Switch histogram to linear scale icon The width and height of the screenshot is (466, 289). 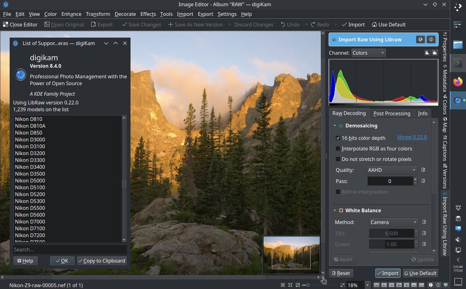click(x=428, y=53)
